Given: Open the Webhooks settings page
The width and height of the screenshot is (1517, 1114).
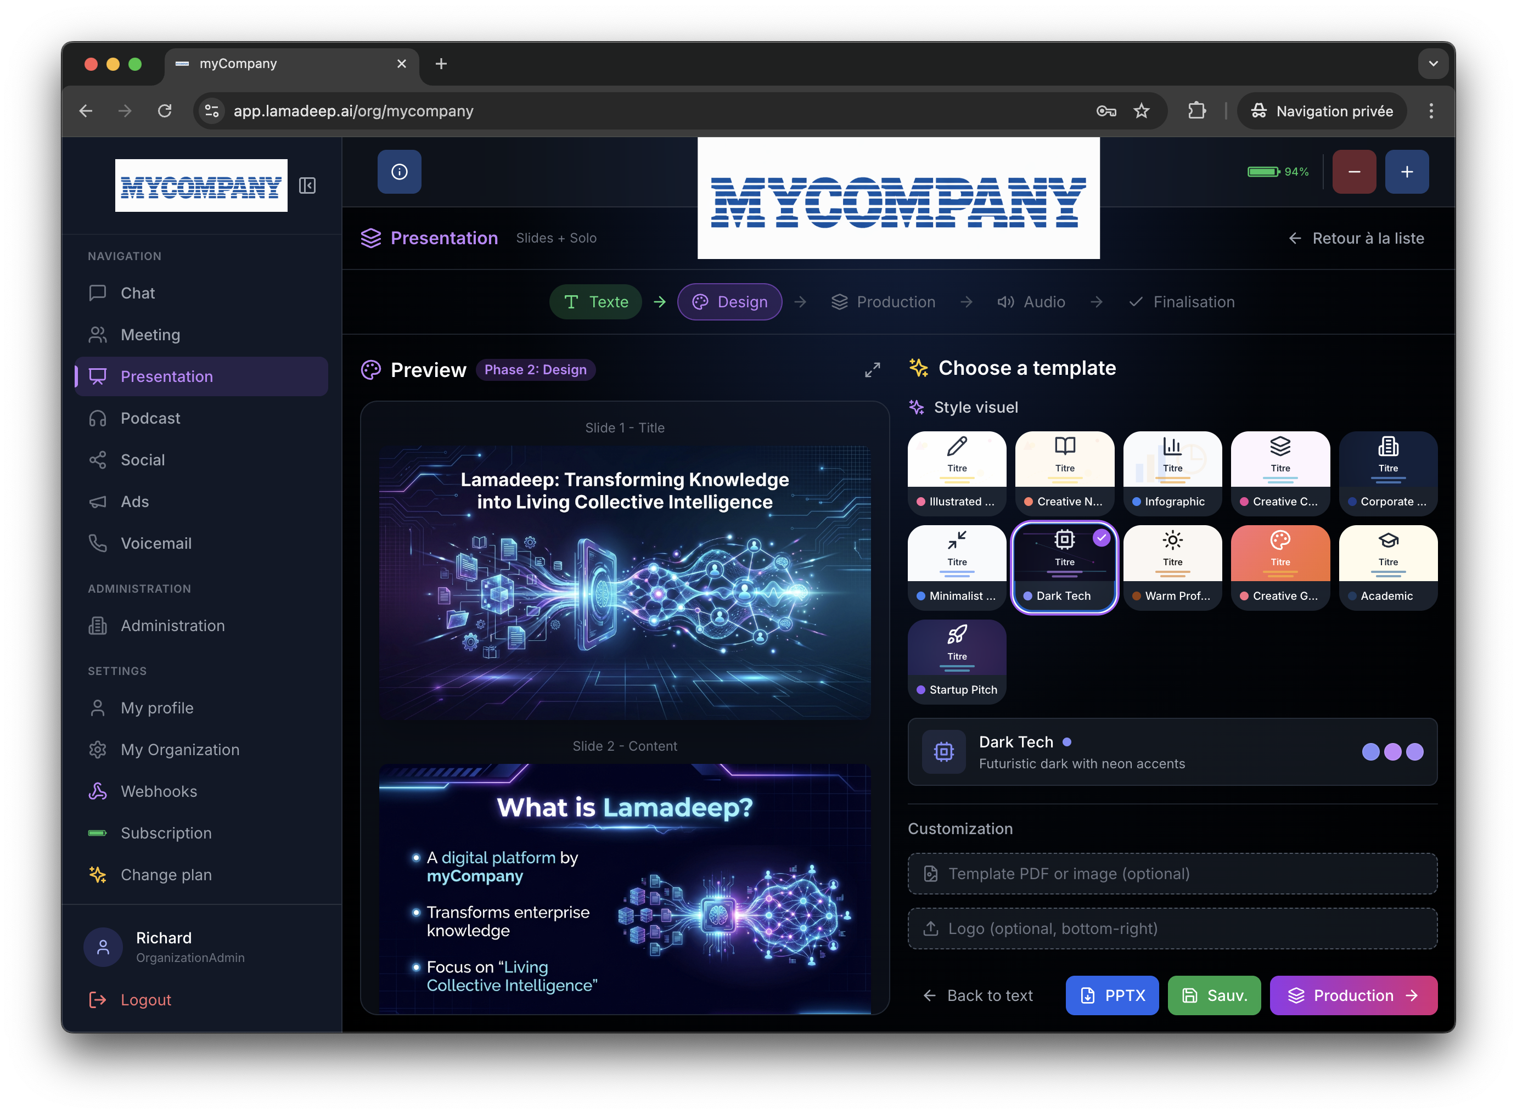Looking at the screenshot, I should (159, 791).
